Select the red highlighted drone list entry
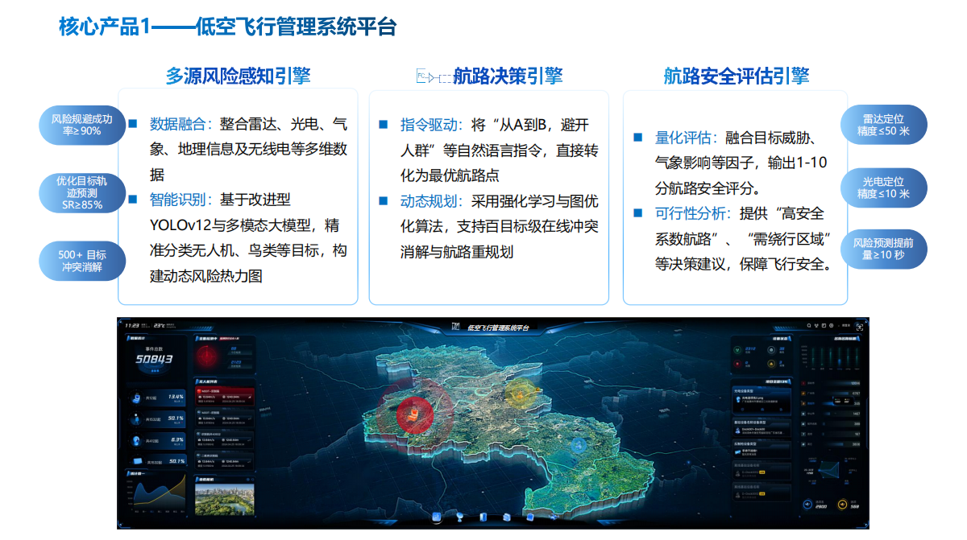Image resolution: width=967 pixels, height=540 pixels. point(225,396)
